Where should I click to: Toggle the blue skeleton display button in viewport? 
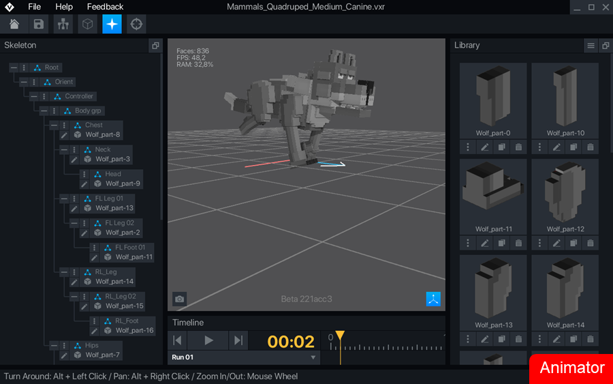tap(433, 299)
